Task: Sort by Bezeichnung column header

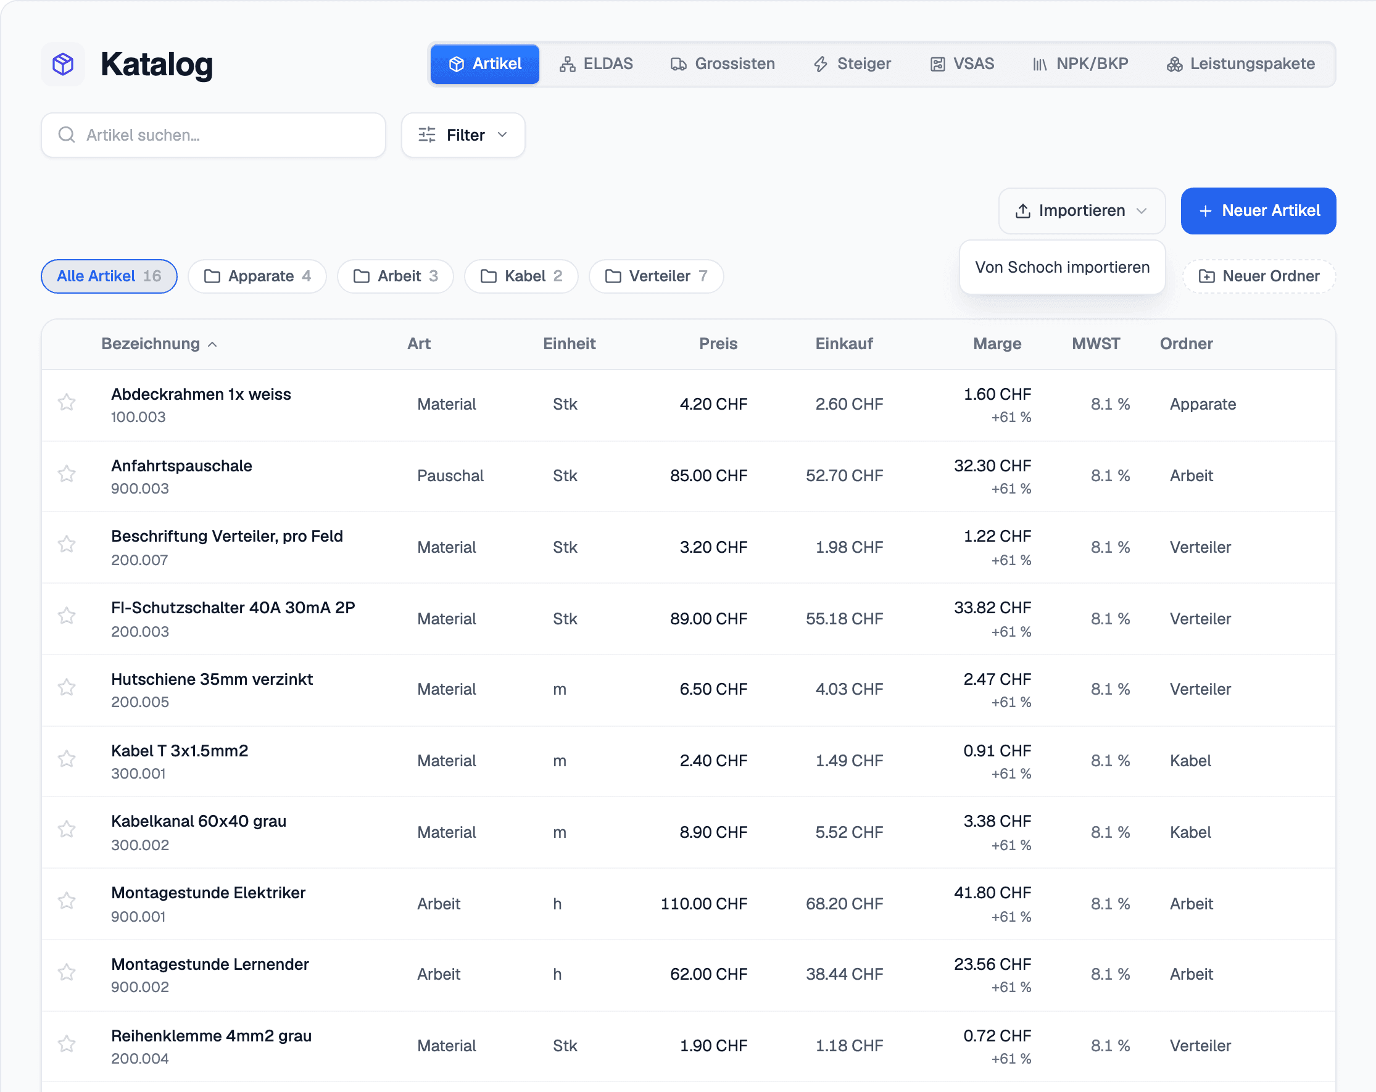Action: [x=159, y=344]
